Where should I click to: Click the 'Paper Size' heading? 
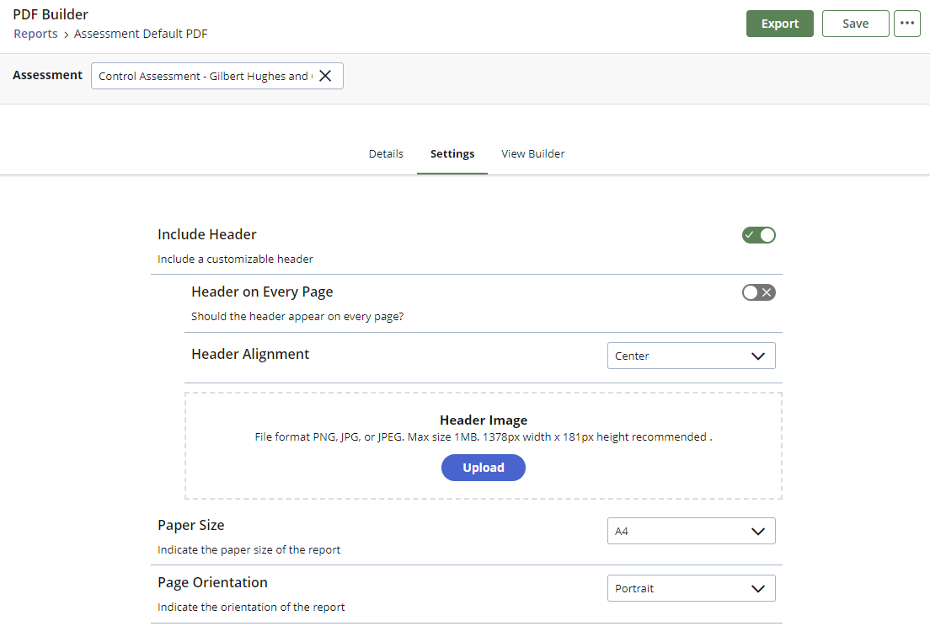click(191, 526)
